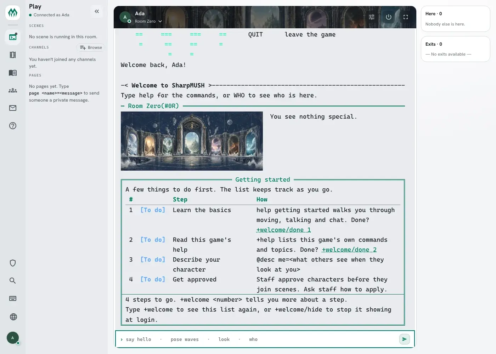Click the "Welcome to SharpMUSH" banner text

(x=168, y=85)
